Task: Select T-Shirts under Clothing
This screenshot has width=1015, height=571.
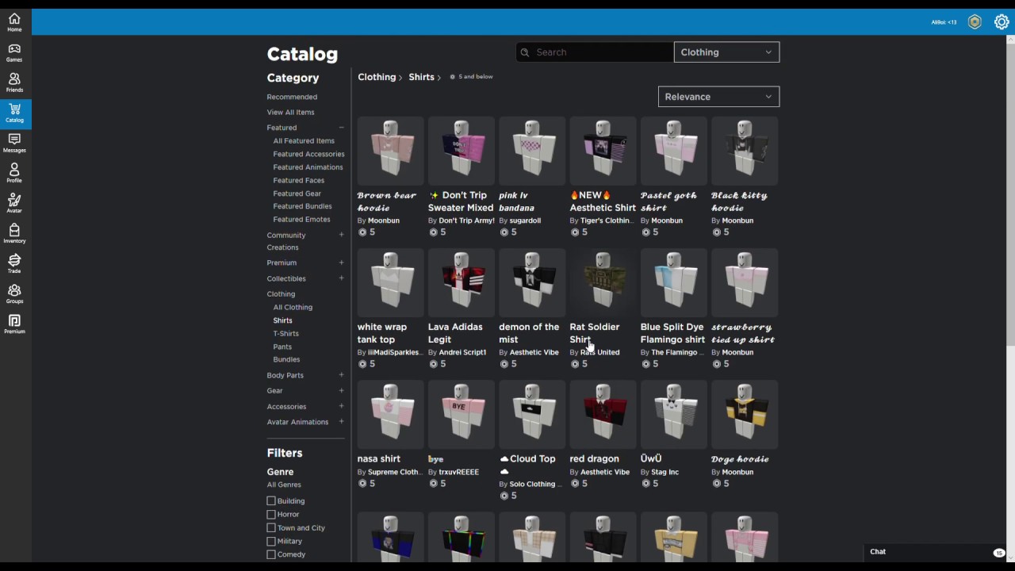Action: click(286, 334)
